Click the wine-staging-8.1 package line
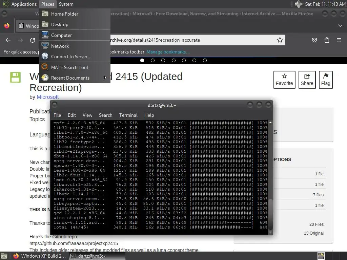 tap(160, 218)
